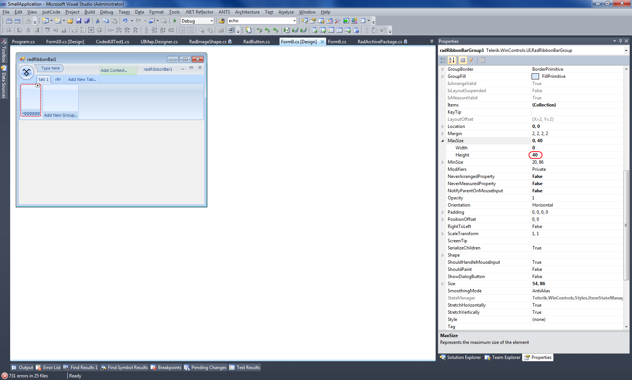Toggle auto-hide pin on Properties panel
The width and height of the screenshot is (632, 380).
pos(620,41)
